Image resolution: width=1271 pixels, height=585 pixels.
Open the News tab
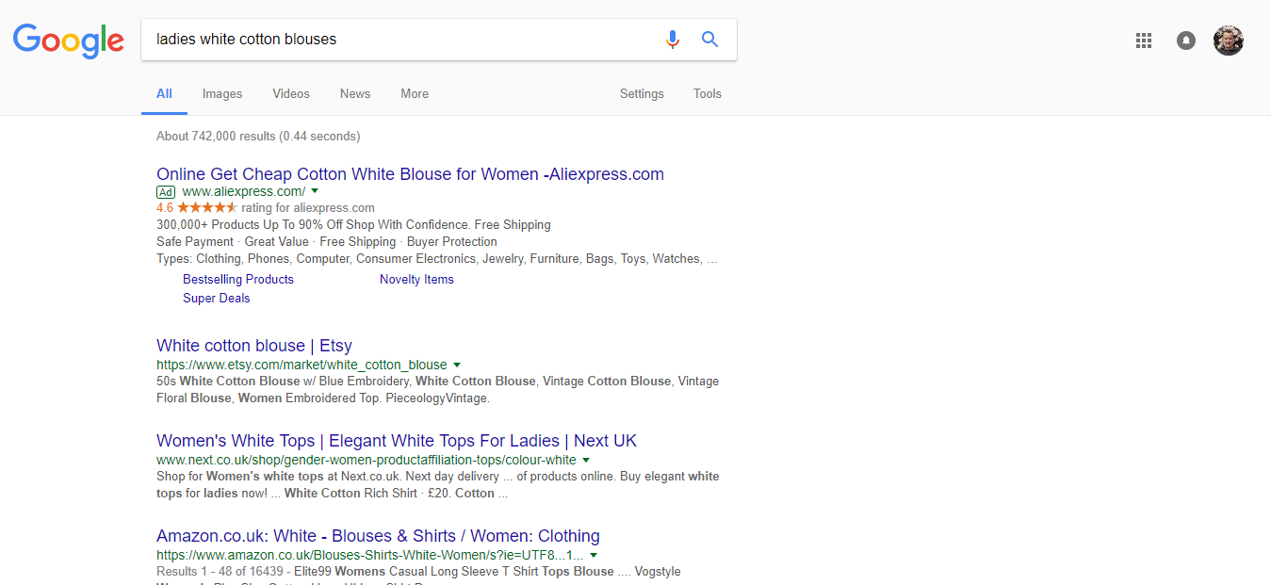pos(355,94)
